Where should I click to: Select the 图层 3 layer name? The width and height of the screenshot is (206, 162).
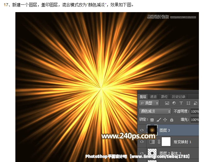[x=165, y=130]
